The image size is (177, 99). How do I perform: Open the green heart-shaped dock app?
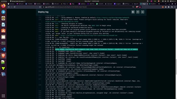pos(3,68)
